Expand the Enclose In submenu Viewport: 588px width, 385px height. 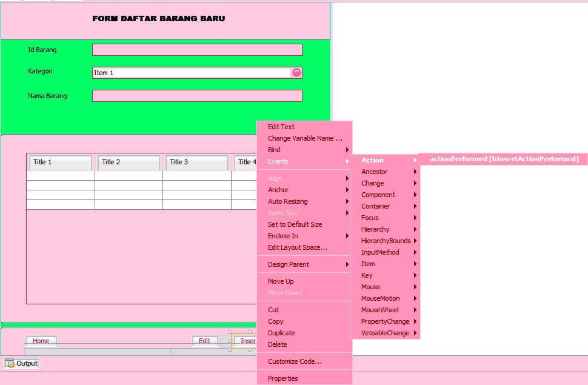click(304, 236)
